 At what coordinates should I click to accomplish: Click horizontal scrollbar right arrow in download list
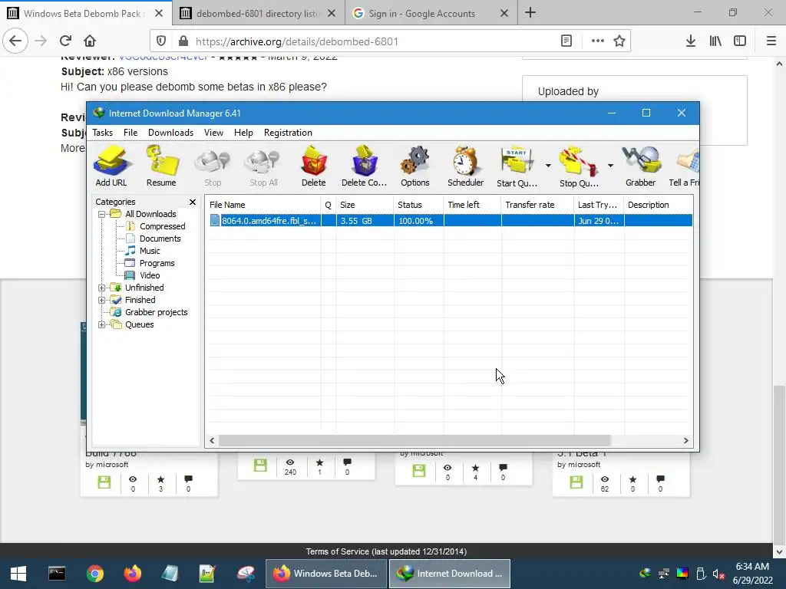point(685,441)
